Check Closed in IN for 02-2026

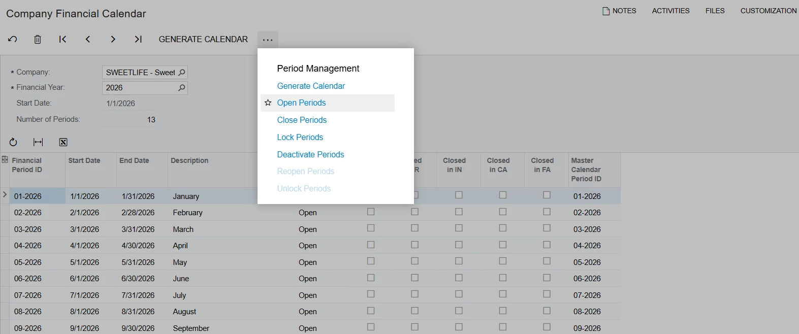pyautogui.click(x=459, y=212)
